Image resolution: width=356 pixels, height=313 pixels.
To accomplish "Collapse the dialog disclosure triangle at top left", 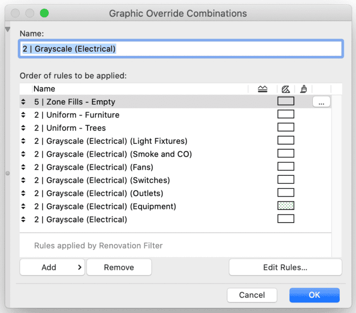I will pos(8,29).
